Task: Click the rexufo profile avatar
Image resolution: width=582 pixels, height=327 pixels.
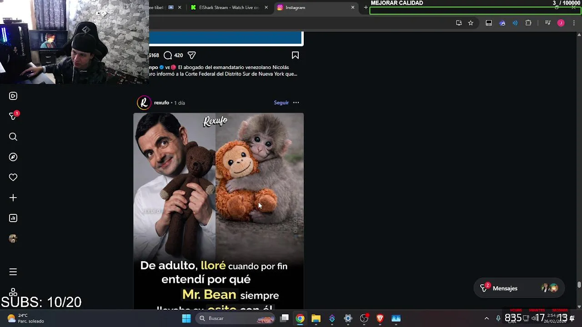Action: (x=144, y=103)
